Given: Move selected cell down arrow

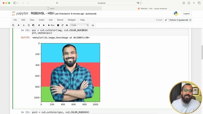Looking at the screenshot, I should click(44, 25).
